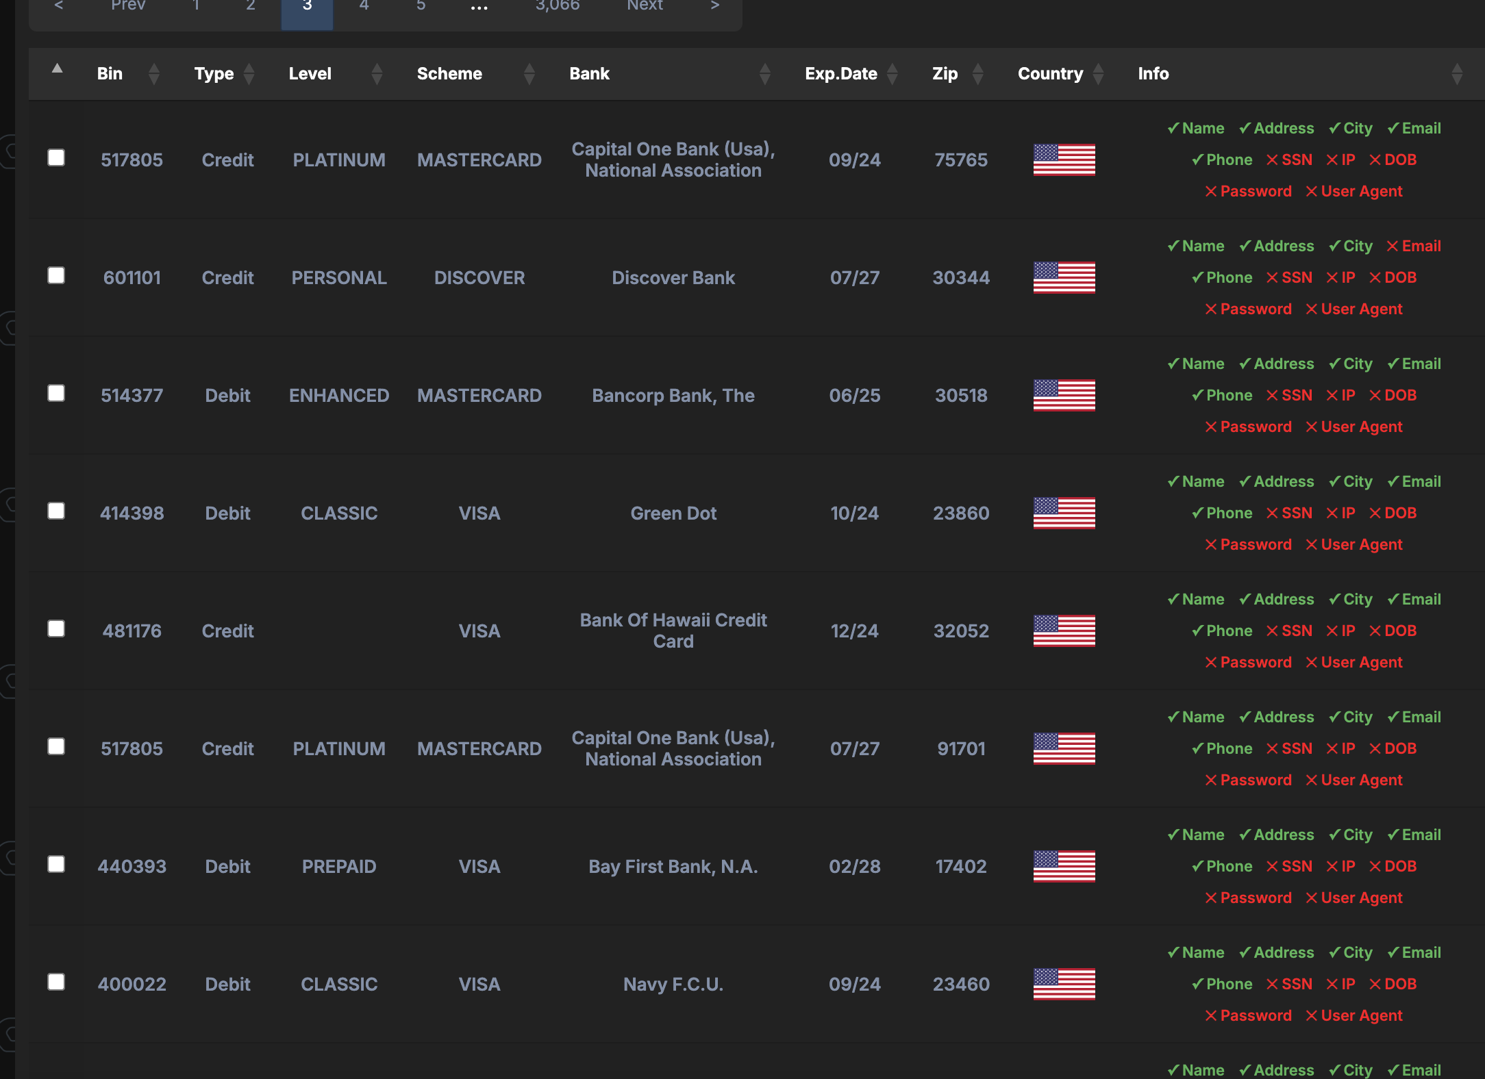Click Bin 414398 cell
Screen dimensions: 1485x1079
pos(132,513)
